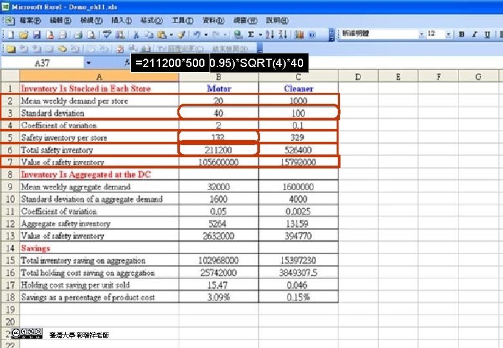Image resolution: width=503 pixels, height=348 pixels.
Task: Click the Paste clipboard icon
Action: tap(163, 35)
